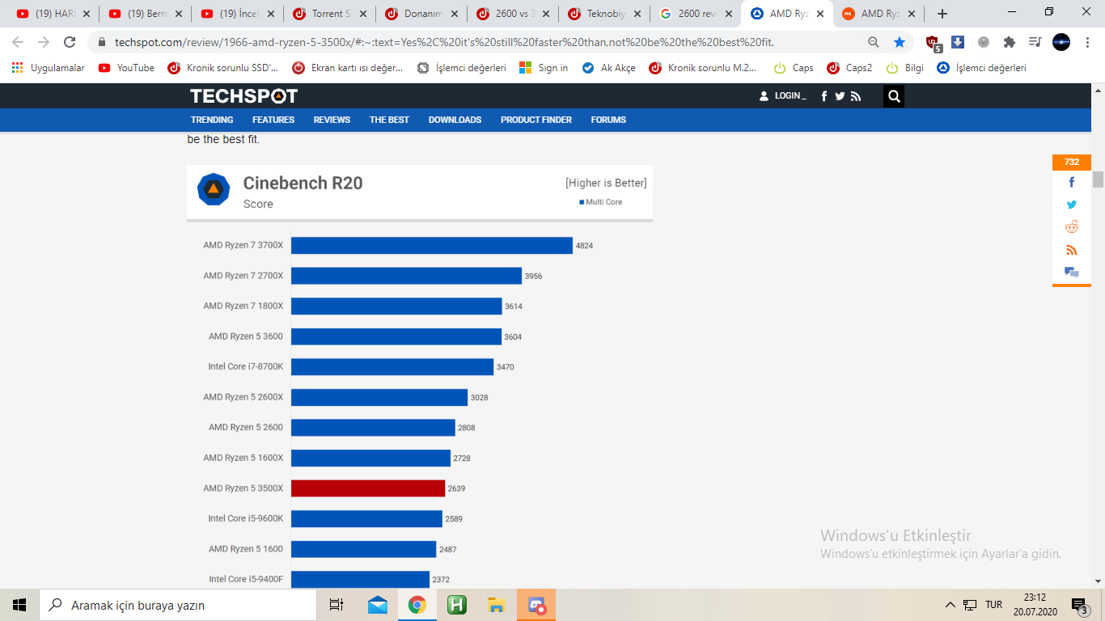
Task: Share article on Twitter from sidebar
Action: pos(1072,205)
